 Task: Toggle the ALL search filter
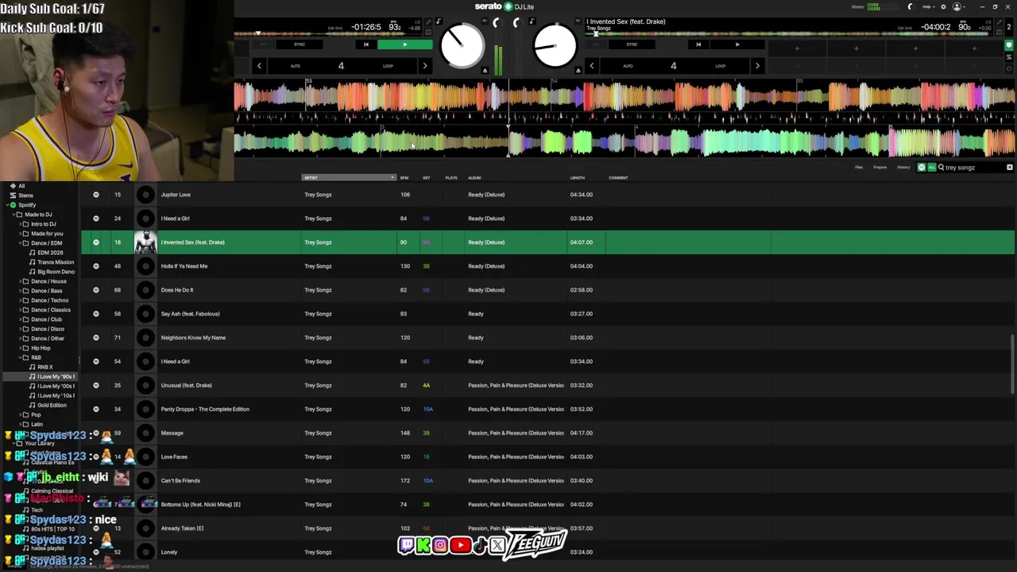(931, 168)
